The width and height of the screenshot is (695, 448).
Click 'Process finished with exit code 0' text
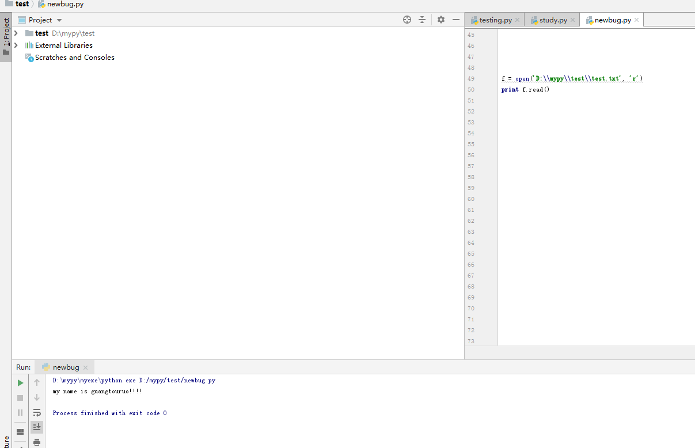click(109, 413)
